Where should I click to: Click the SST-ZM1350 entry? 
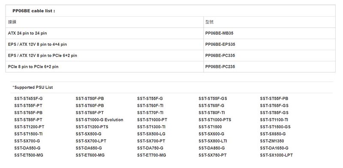(272, 141)
